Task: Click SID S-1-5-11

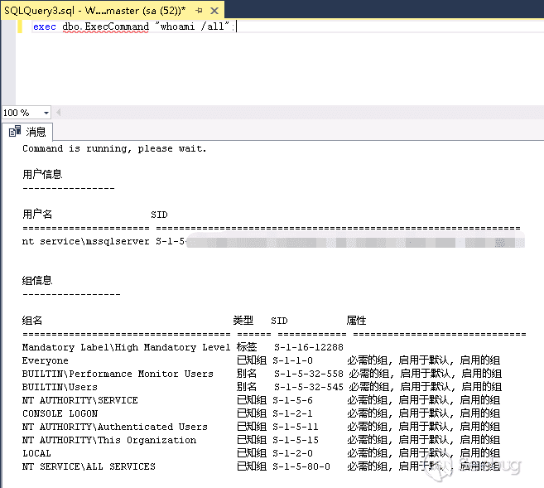Action: (x=296, y=427)
